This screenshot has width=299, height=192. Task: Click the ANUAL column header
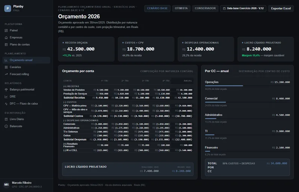(x=188, y=81)
